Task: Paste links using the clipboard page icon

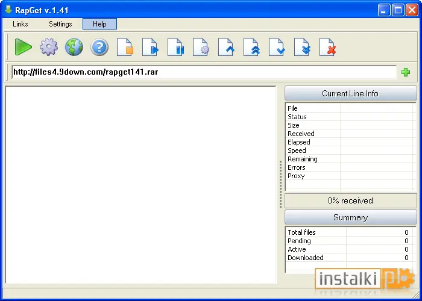Action: [125, 47]
